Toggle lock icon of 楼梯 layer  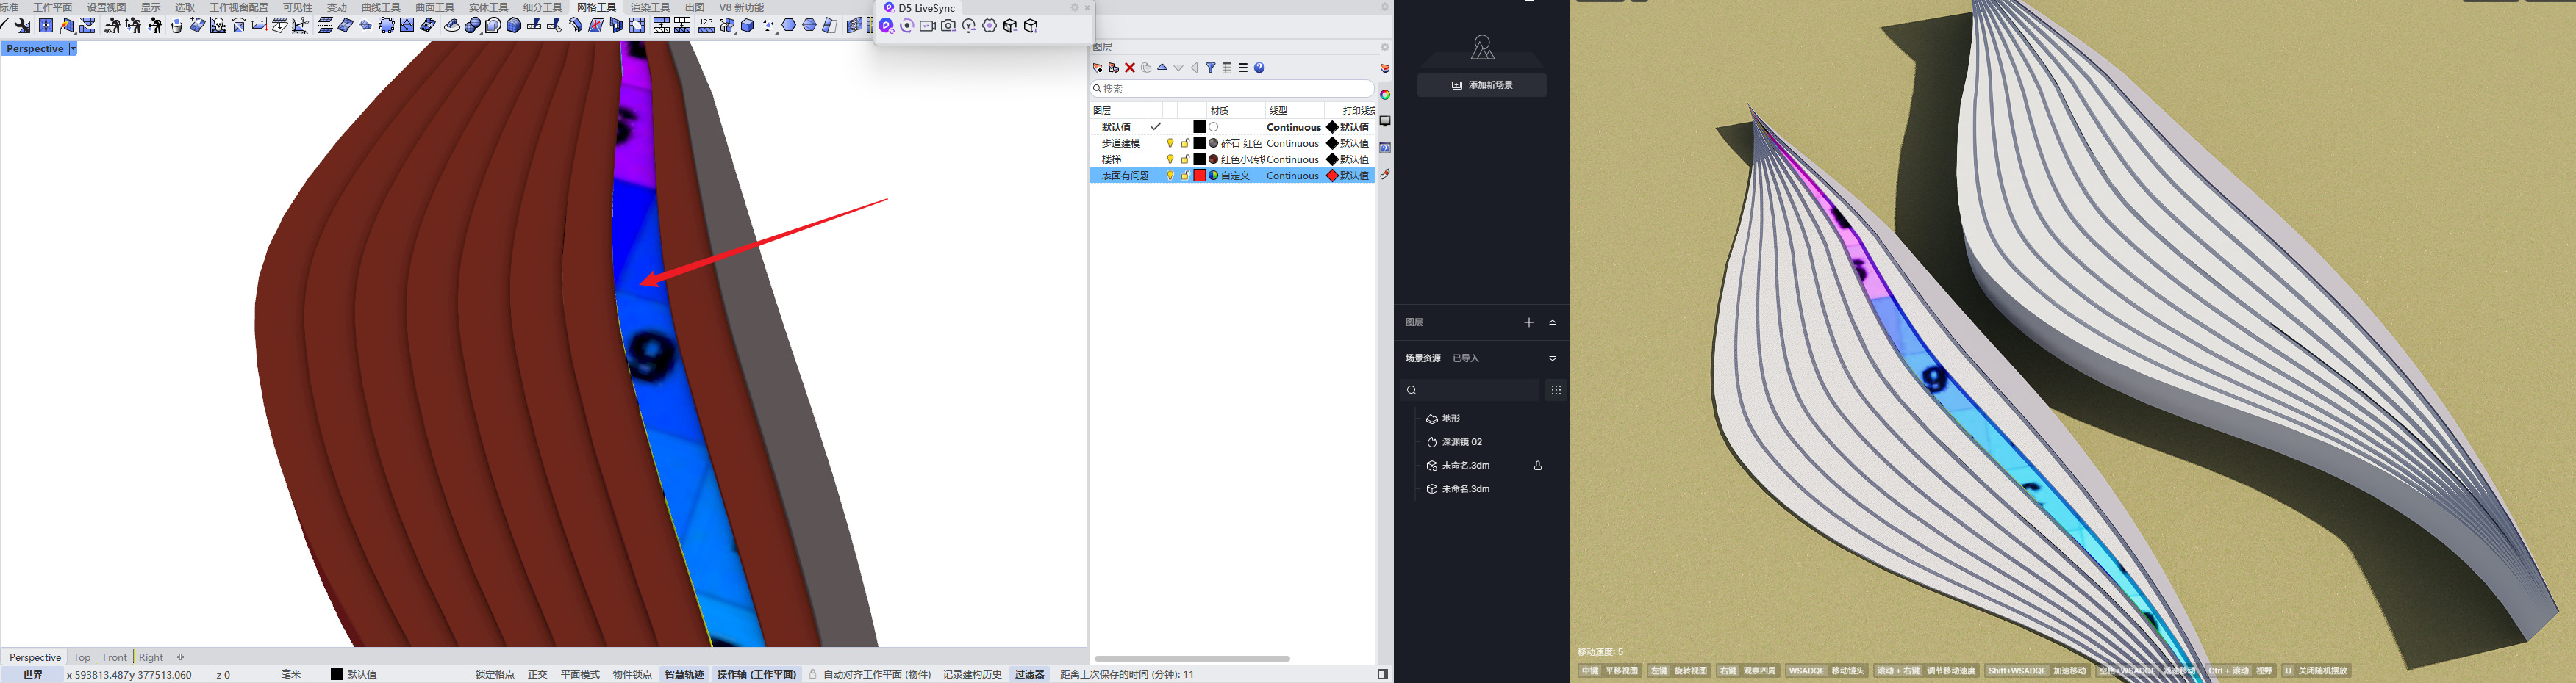tap(1185, 160)
